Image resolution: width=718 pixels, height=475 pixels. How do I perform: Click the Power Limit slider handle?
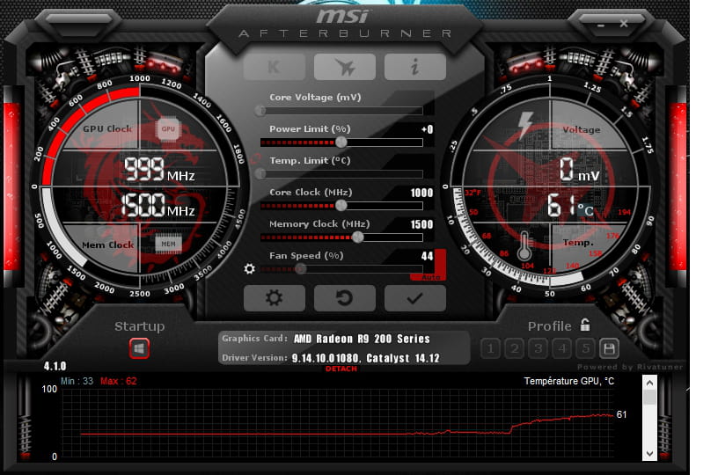pos(341,142)
